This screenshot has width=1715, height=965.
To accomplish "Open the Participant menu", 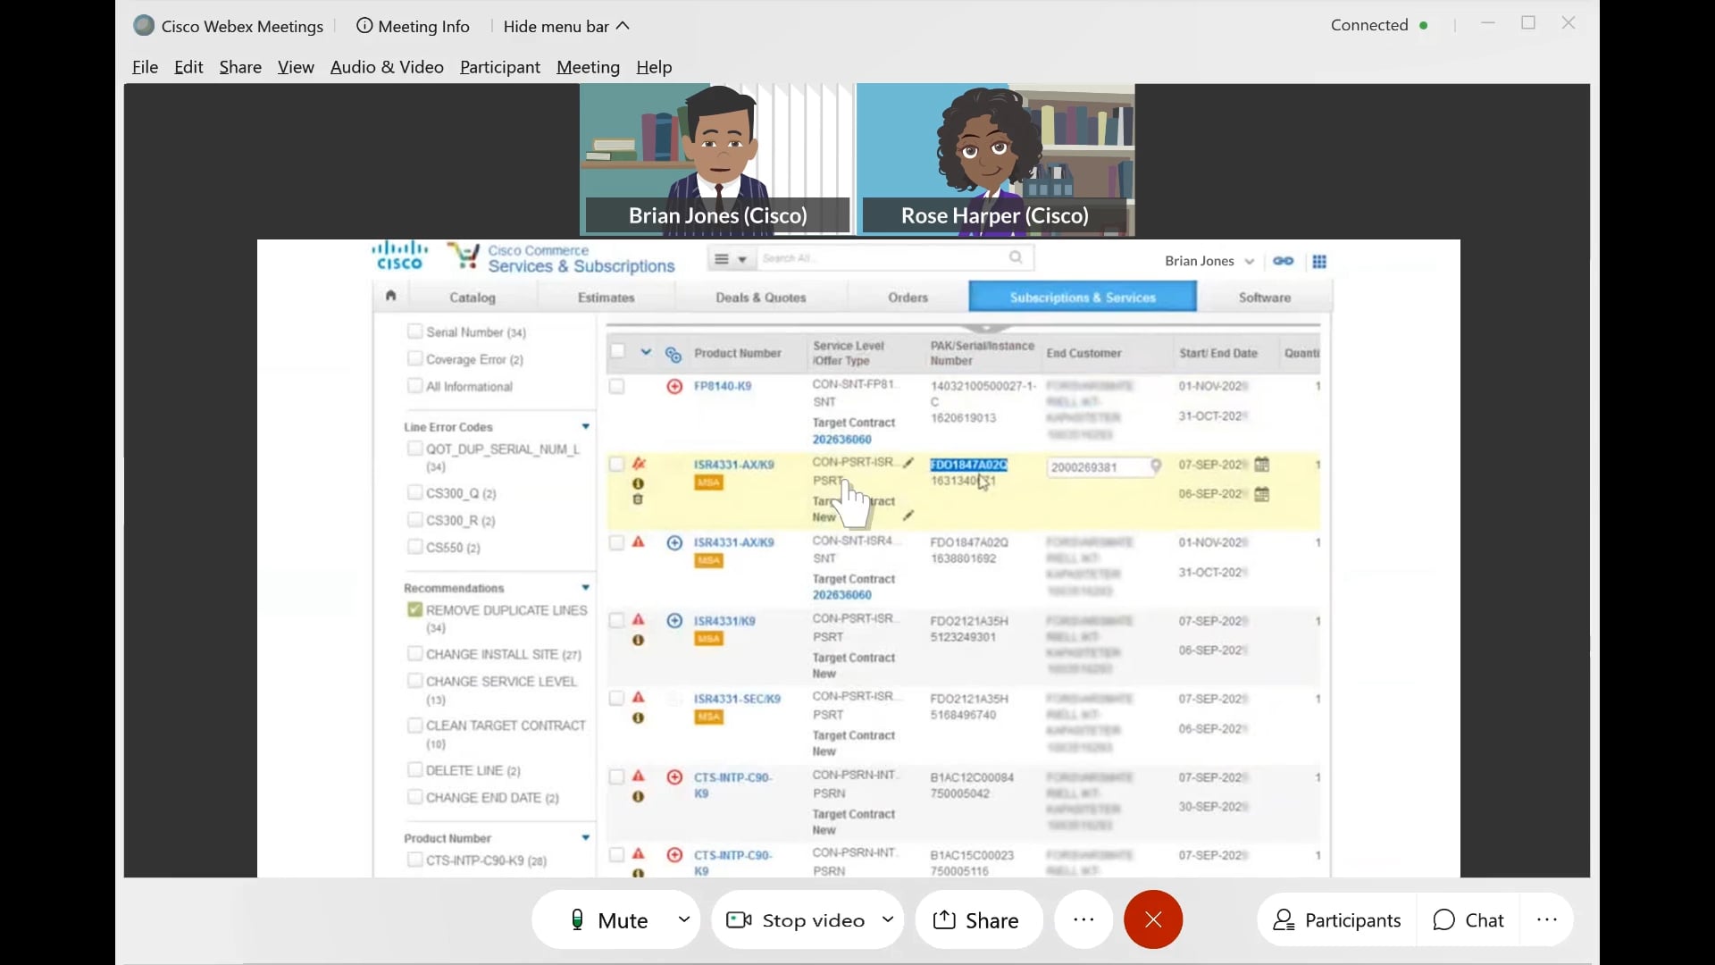I will [x=500, y=67].
